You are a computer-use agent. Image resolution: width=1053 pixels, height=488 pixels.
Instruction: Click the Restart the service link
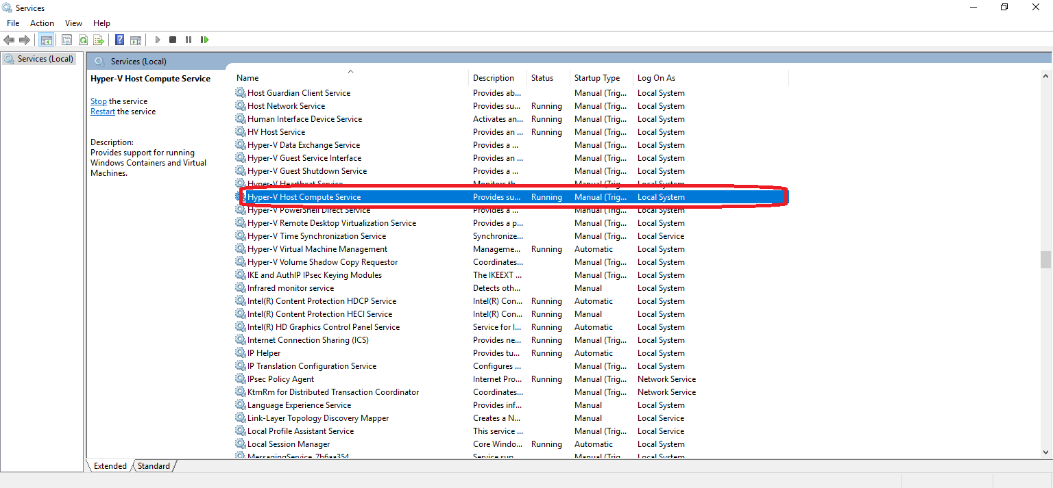[x=102, y=111]
